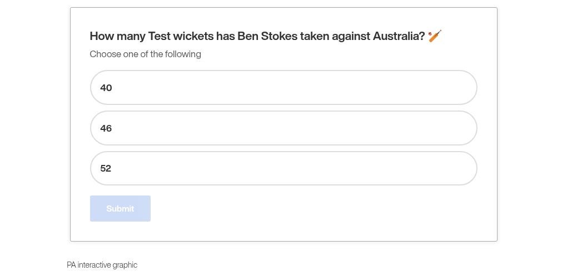Tap the middle answer pill

point(283,128)
